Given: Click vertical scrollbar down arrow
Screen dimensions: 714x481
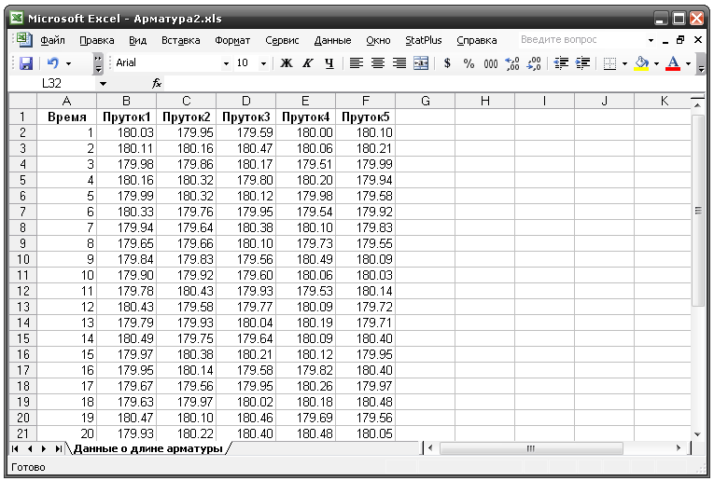Looking at the screenshot, I should pos(697,434).
